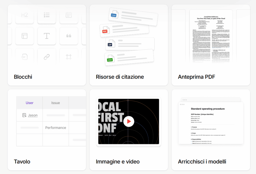Select the User column header

tap(29, 103)
